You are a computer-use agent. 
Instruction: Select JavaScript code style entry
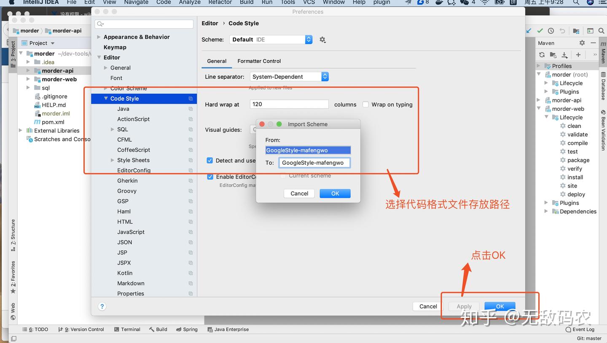[x=131, y=232]
